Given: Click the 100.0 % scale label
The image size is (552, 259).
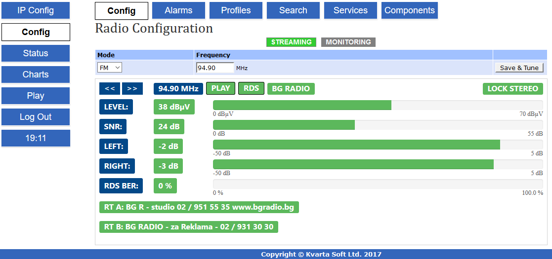Looking at the screenshot, I should click(533, 192).
